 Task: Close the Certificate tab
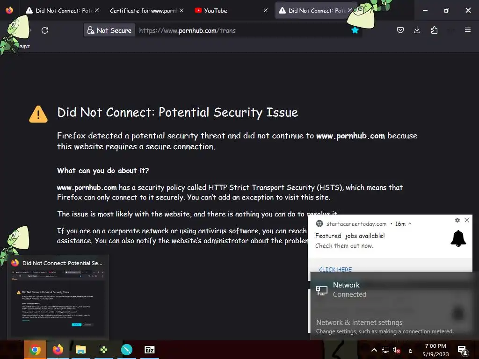(x=181, y=10)
